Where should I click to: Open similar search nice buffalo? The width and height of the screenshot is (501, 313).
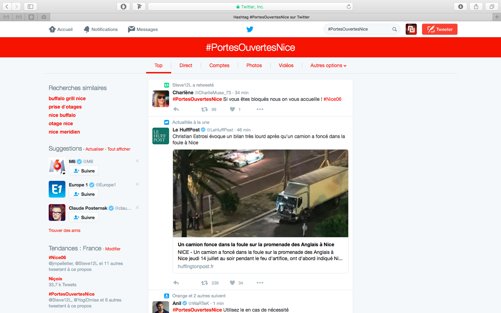[62, 115]
